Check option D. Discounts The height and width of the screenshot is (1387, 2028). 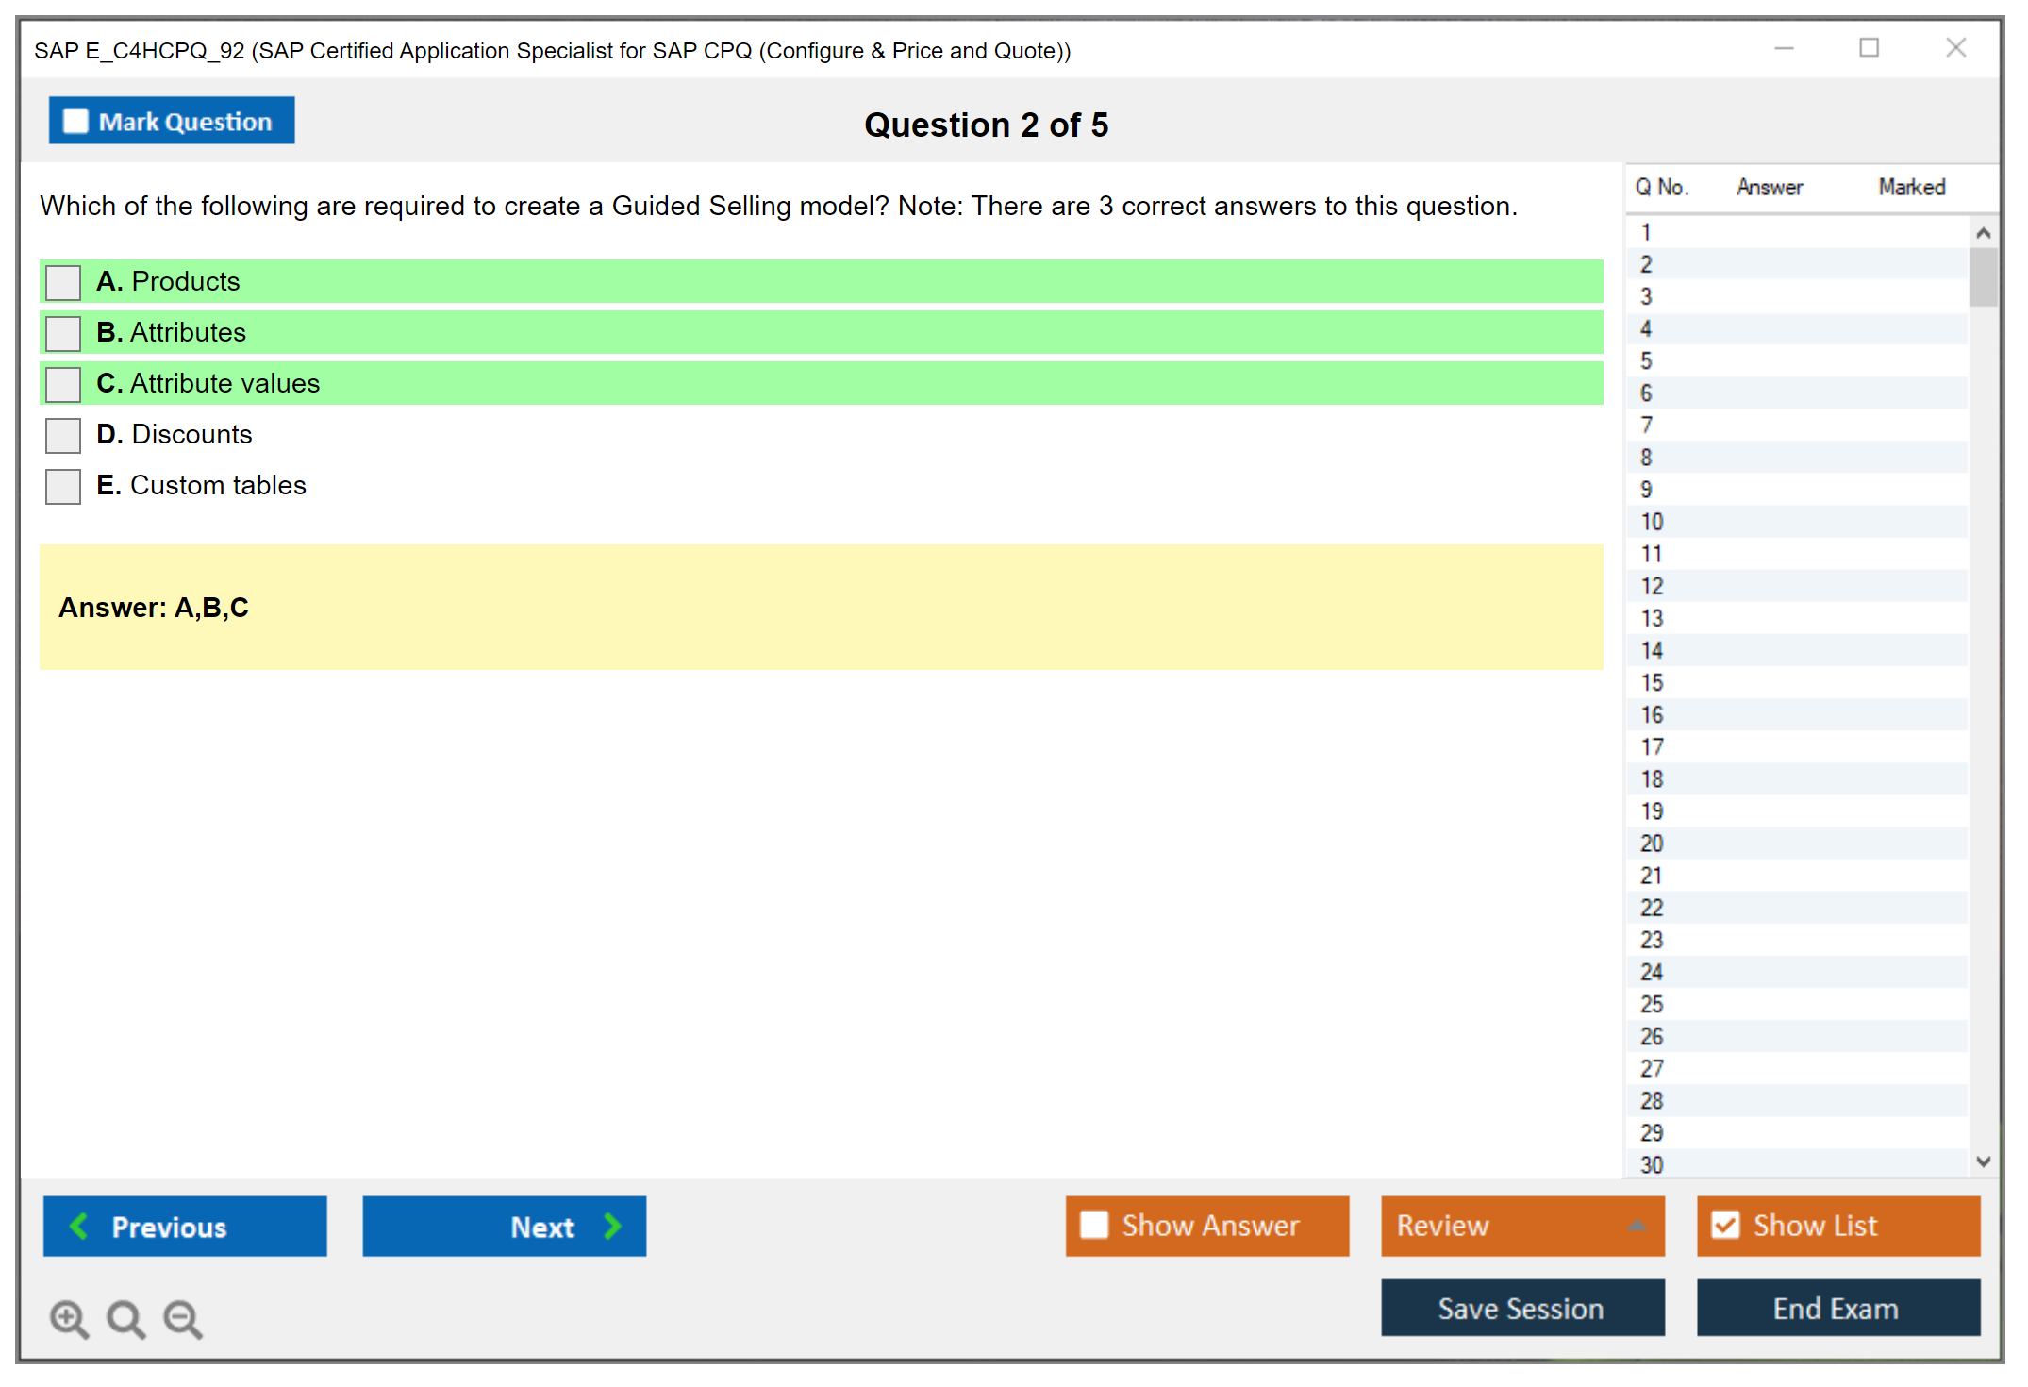(x=63, y=435)
